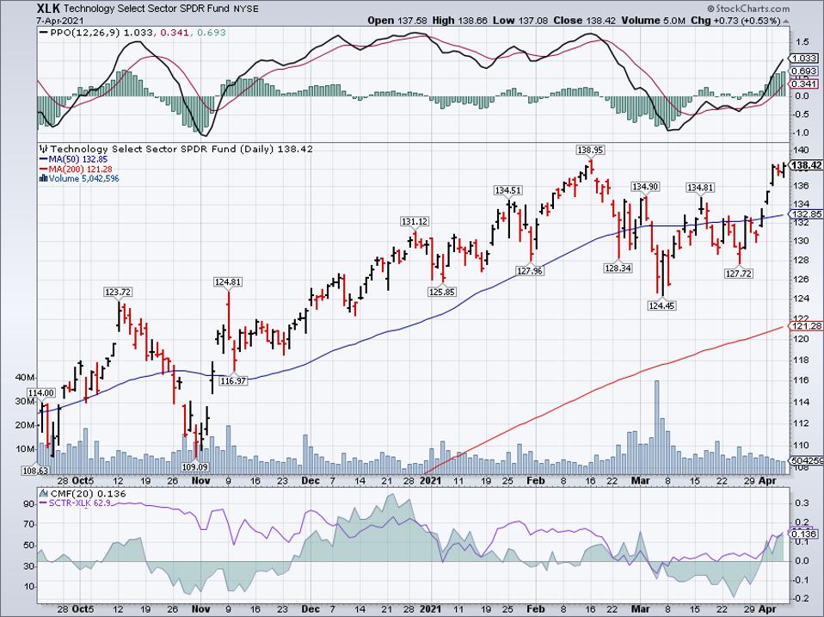Screen dimensions: 824x617
Task: Click the purple line swatch before SCTR-XLK
Action: coord(43,503)
